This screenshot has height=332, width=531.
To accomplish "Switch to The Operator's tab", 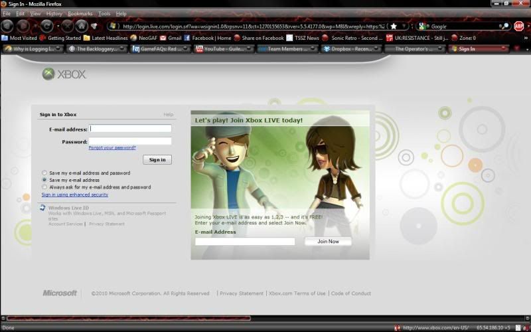I will click(416, 48).
